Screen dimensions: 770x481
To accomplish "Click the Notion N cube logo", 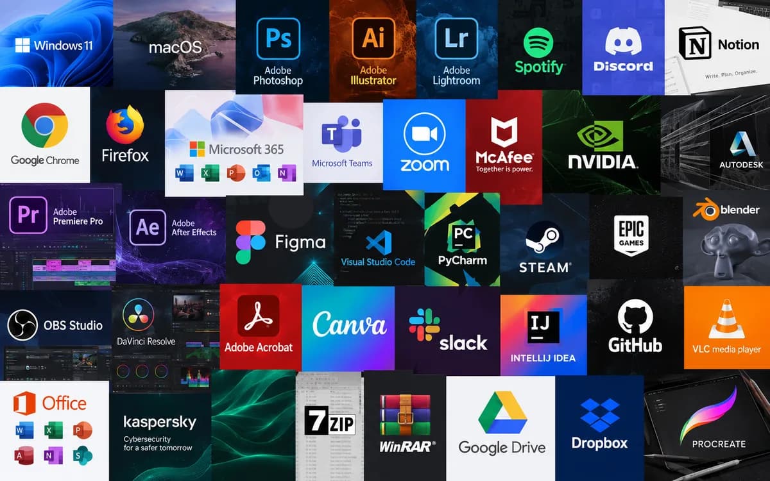I will (694, 44).
